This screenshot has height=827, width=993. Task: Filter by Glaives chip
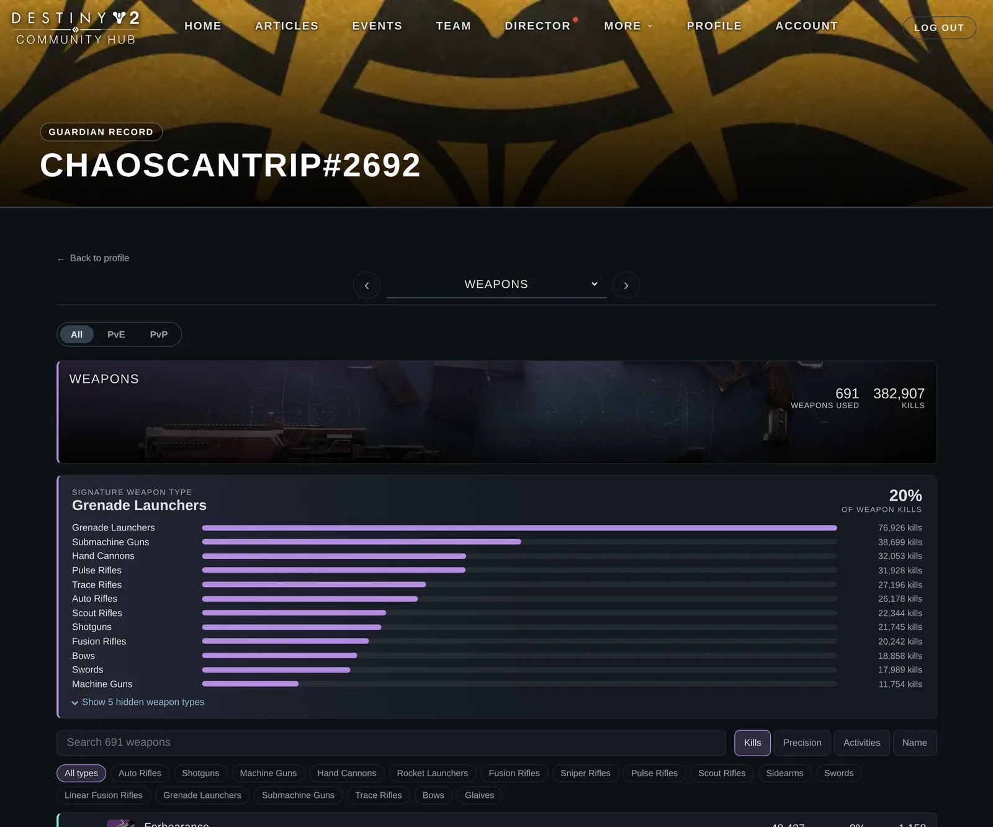[x=480, y=795]
